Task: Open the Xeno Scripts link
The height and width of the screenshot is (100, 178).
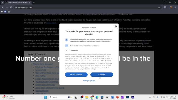Action: (41, 93)
